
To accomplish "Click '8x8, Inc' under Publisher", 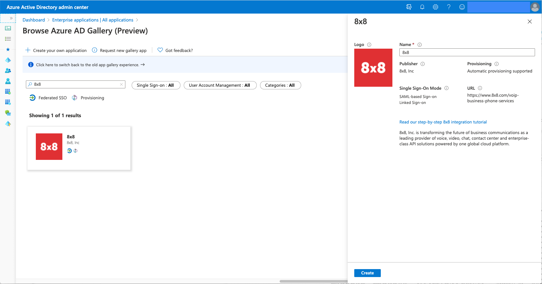I will pyautogui.click(x=407, y=71).
